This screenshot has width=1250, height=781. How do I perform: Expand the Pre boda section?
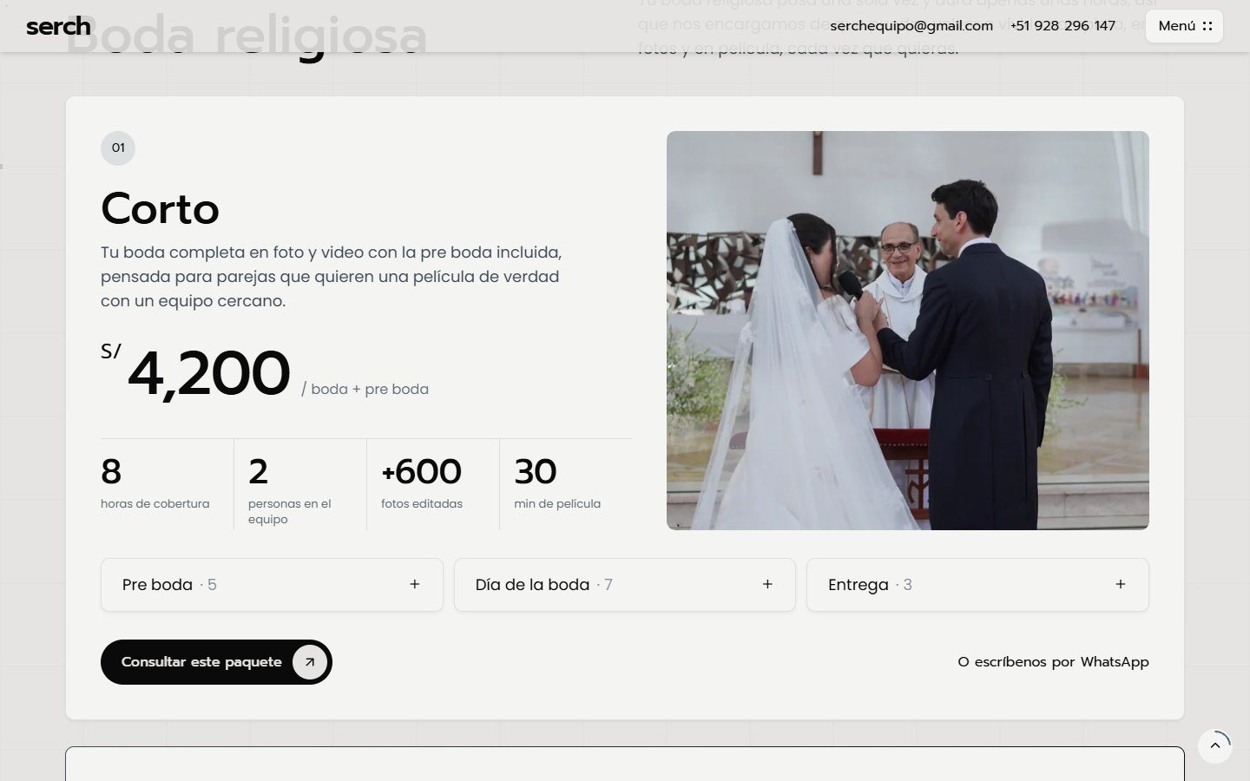click(272, 585)
